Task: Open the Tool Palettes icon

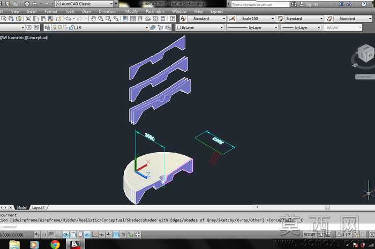Action: [x=140, y=19]
